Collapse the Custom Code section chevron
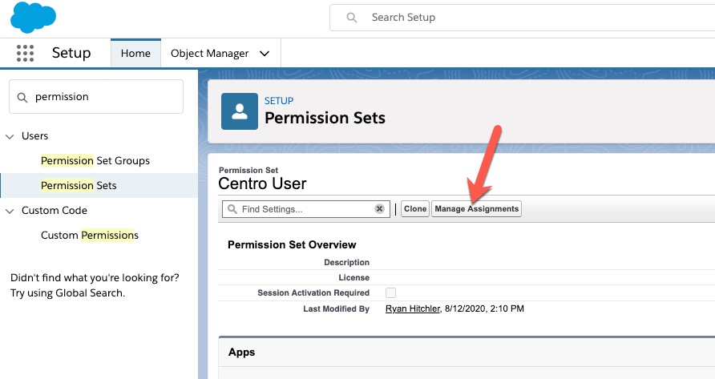 (10, 211)
